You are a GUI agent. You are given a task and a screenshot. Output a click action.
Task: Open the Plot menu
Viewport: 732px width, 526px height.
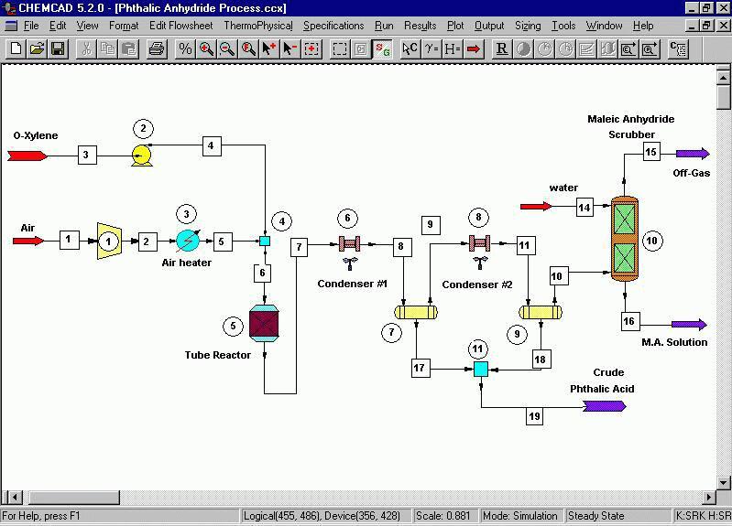455,26
